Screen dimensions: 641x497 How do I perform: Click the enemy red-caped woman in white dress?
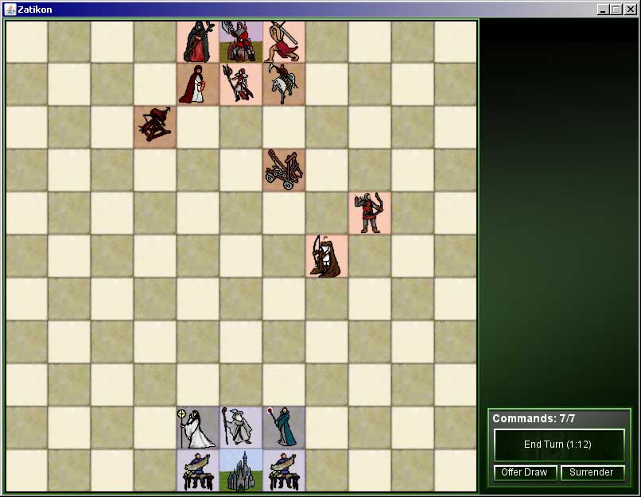coord(198,83)
